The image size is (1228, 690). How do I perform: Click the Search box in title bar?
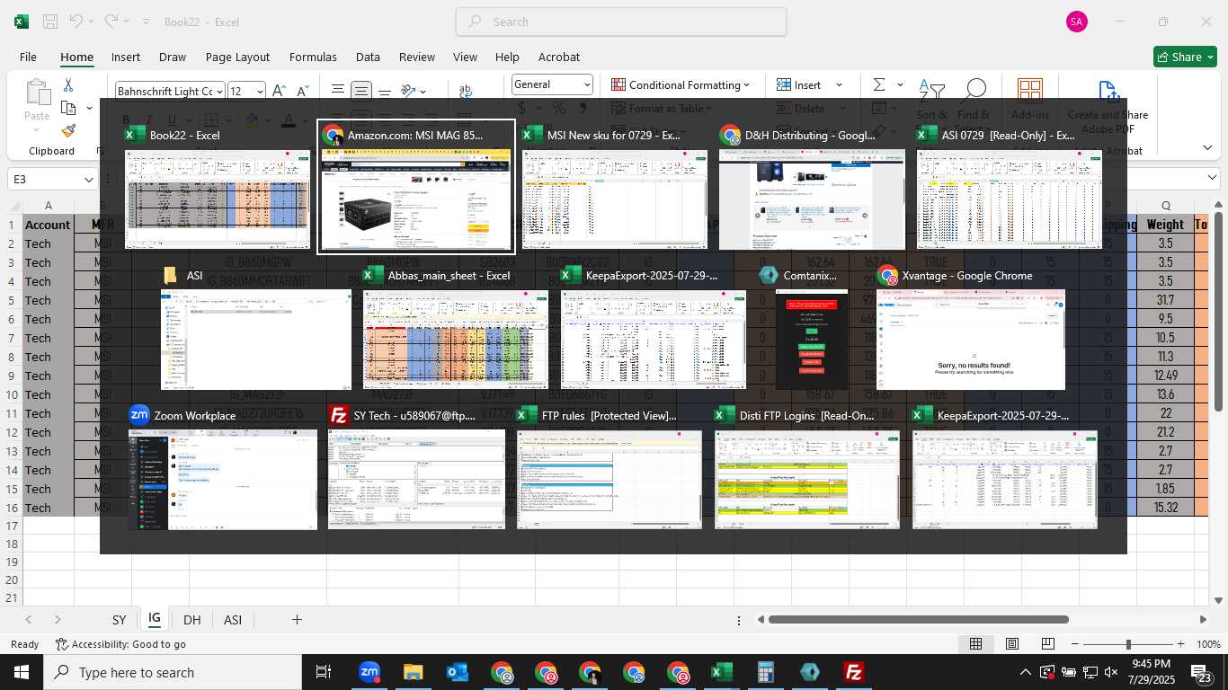pyautogui.click(x=621, y=22)
